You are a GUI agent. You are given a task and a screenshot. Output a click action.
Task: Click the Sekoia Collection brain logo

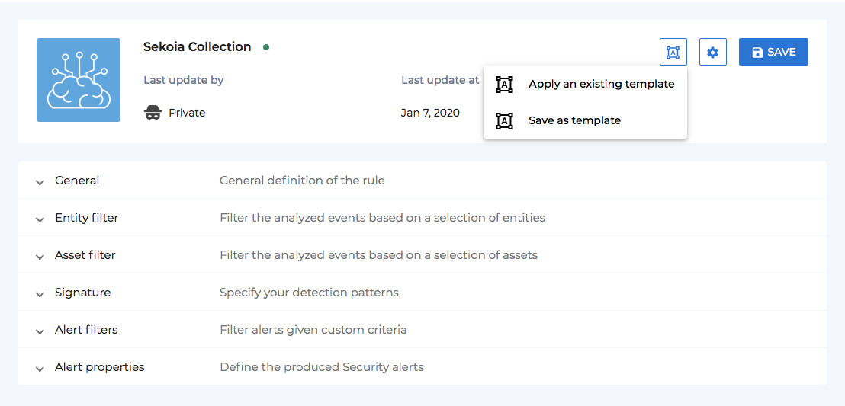point(79,80)
